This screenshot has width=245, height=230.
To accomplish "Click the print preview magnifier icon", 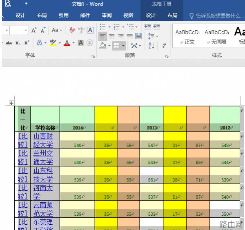I will click(x=8, y=4).
